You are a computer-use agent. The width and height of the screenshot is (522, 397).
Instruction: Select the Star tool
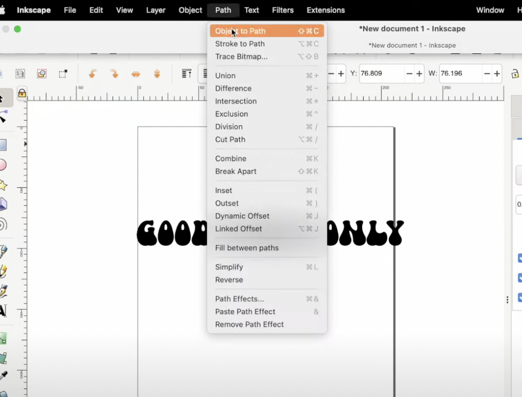(7, 185)
